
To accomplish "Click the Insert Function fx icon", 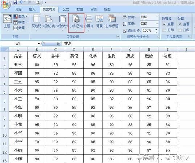I will tap(58, 43).
